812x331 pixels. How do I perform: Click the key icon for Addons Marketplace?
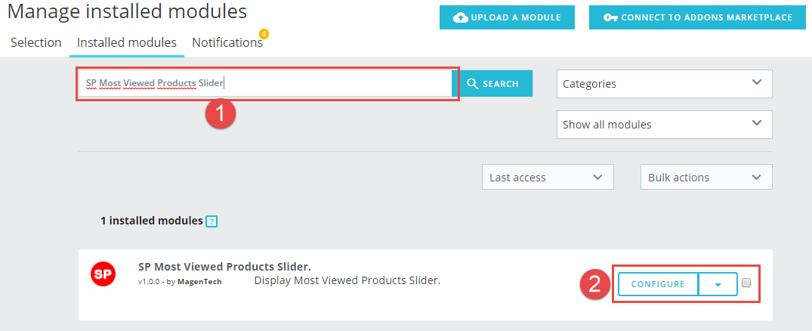point(610,17)
